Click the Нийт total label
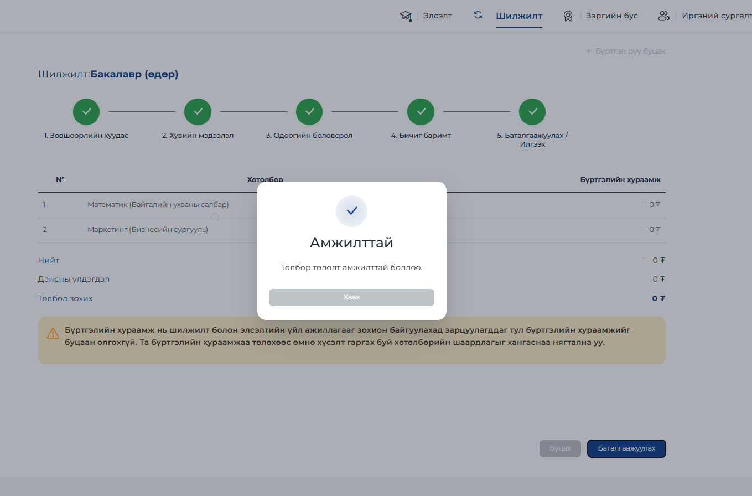Image resolution: width=752 pixels, height=496 pixels. (x=49, y=260)
